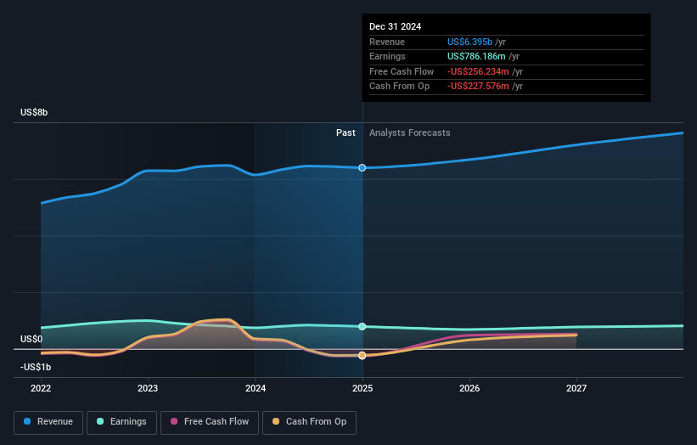
Task: Select the Earnings data point at 2025
Action: click(x=363, y=326)
